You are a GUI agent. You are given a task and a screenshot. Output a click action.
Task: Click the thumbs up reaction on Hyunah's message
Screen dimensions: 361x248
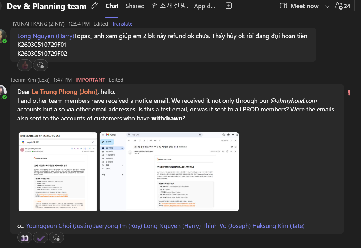[25, 65]
